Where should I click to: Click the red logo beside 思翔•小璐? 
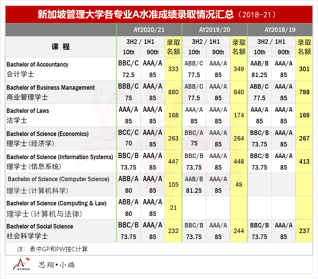(x=21, y=264)
